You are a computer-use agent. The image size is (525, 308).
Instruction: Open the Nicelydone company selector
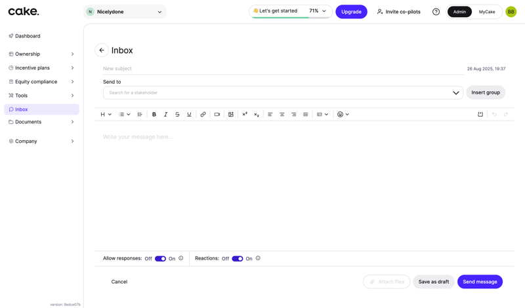(125, 12)
